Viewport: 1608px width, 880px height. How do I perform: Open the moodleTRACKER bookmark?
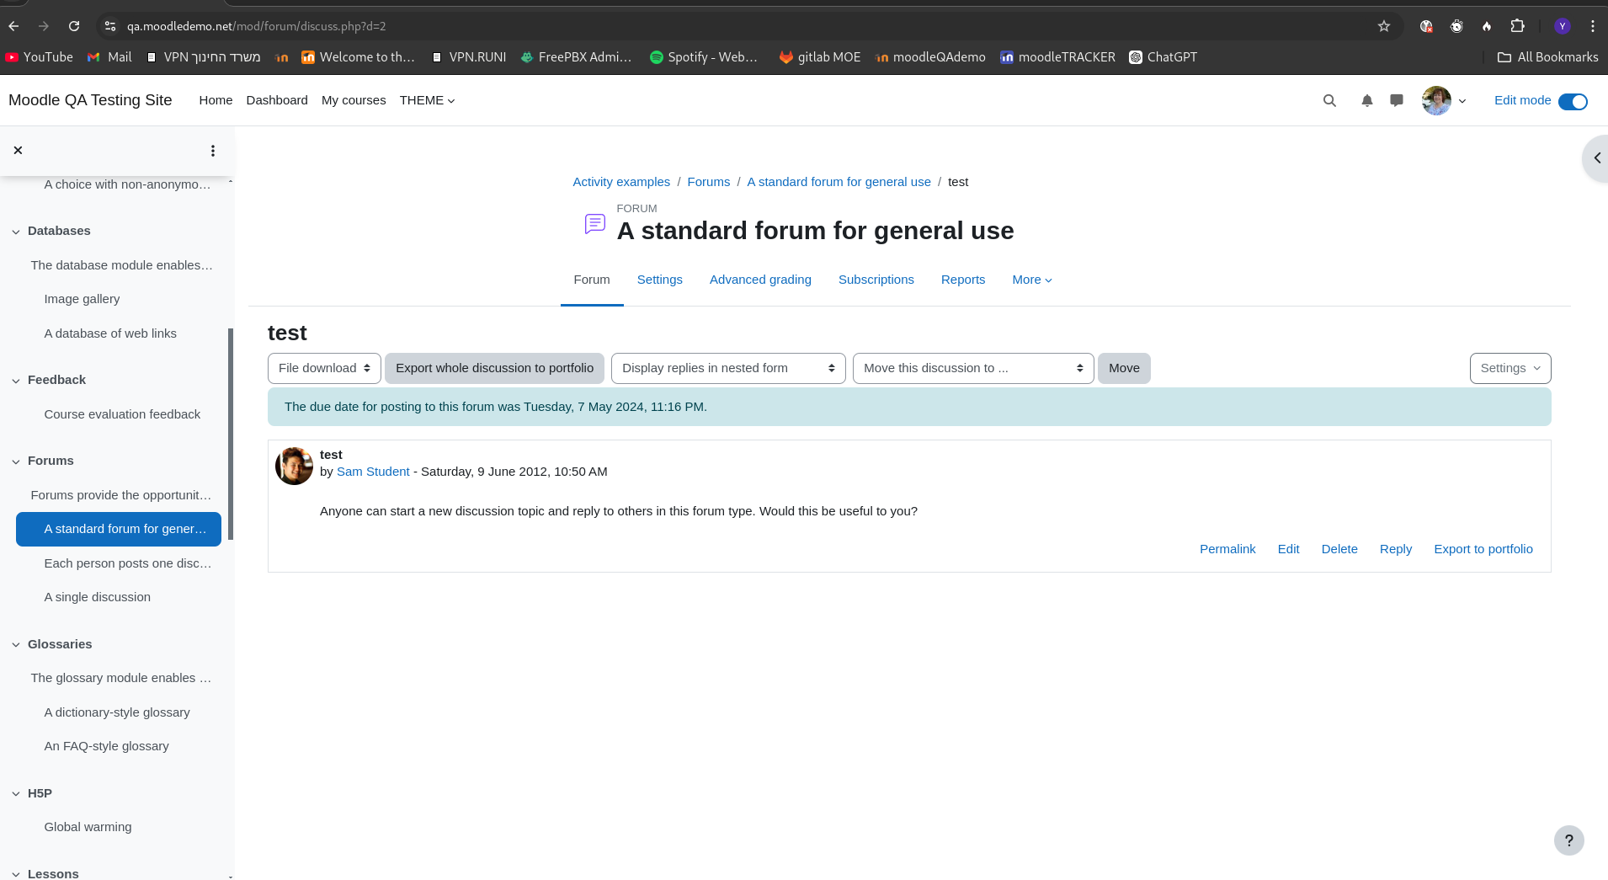(x=1057, y=57)
